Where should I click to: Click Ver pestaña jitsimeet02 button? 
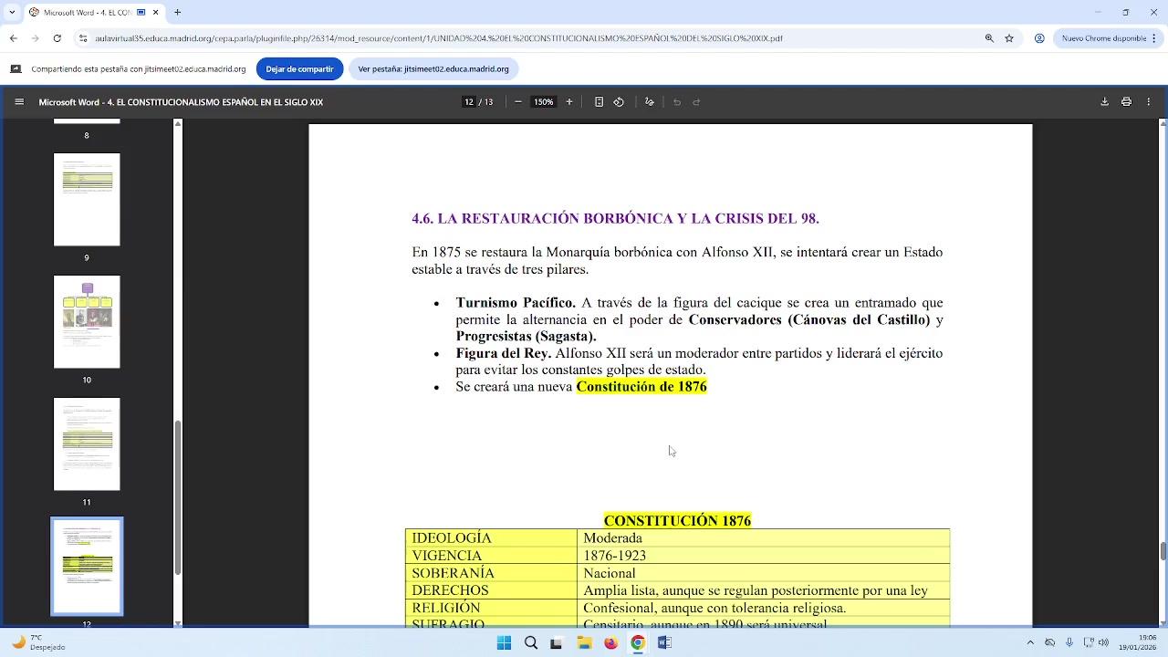[433, 69]
